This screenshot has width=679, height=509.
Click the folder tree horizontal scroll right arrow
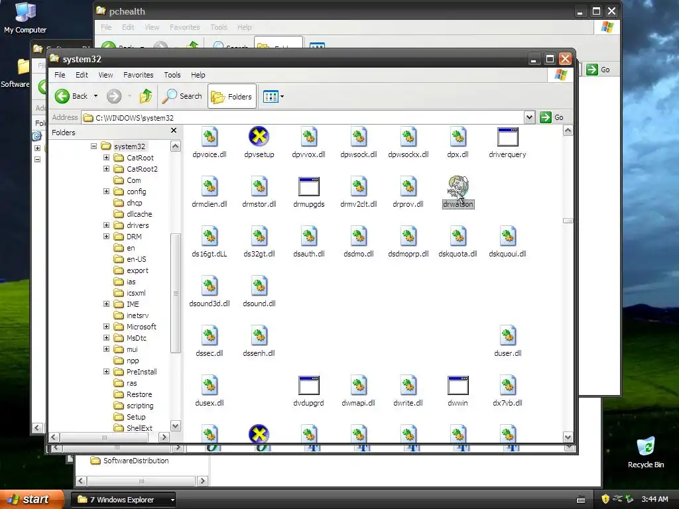[164, 437]
